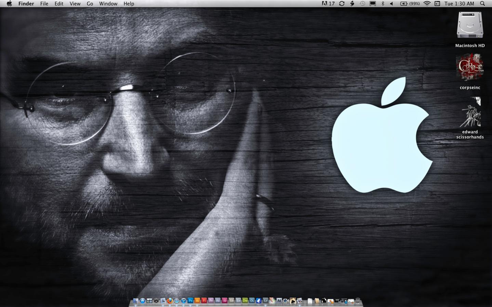This screenshot has width=492, height=307.
Task: Launch InDesign (Id) from the Dock
Action: pos(225,301)
